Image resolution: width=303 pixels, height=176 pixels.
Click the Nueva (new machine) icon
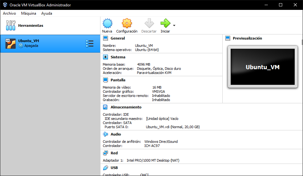(x=108, y=23)
